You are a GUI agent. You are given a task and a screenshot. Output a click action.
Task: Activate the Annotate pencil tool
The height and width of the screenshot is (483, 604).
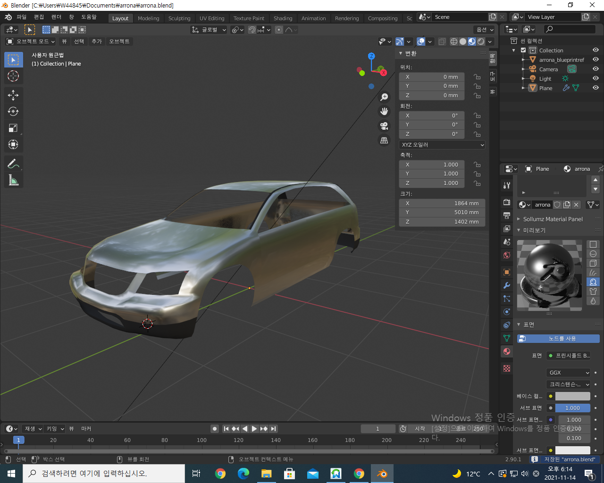pyautogui.click(x=13, y=164)
